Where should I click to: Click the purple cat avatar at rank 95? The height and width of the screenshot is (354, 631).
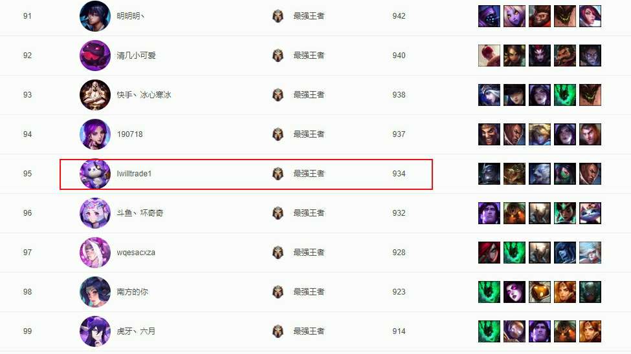(95, 174)
